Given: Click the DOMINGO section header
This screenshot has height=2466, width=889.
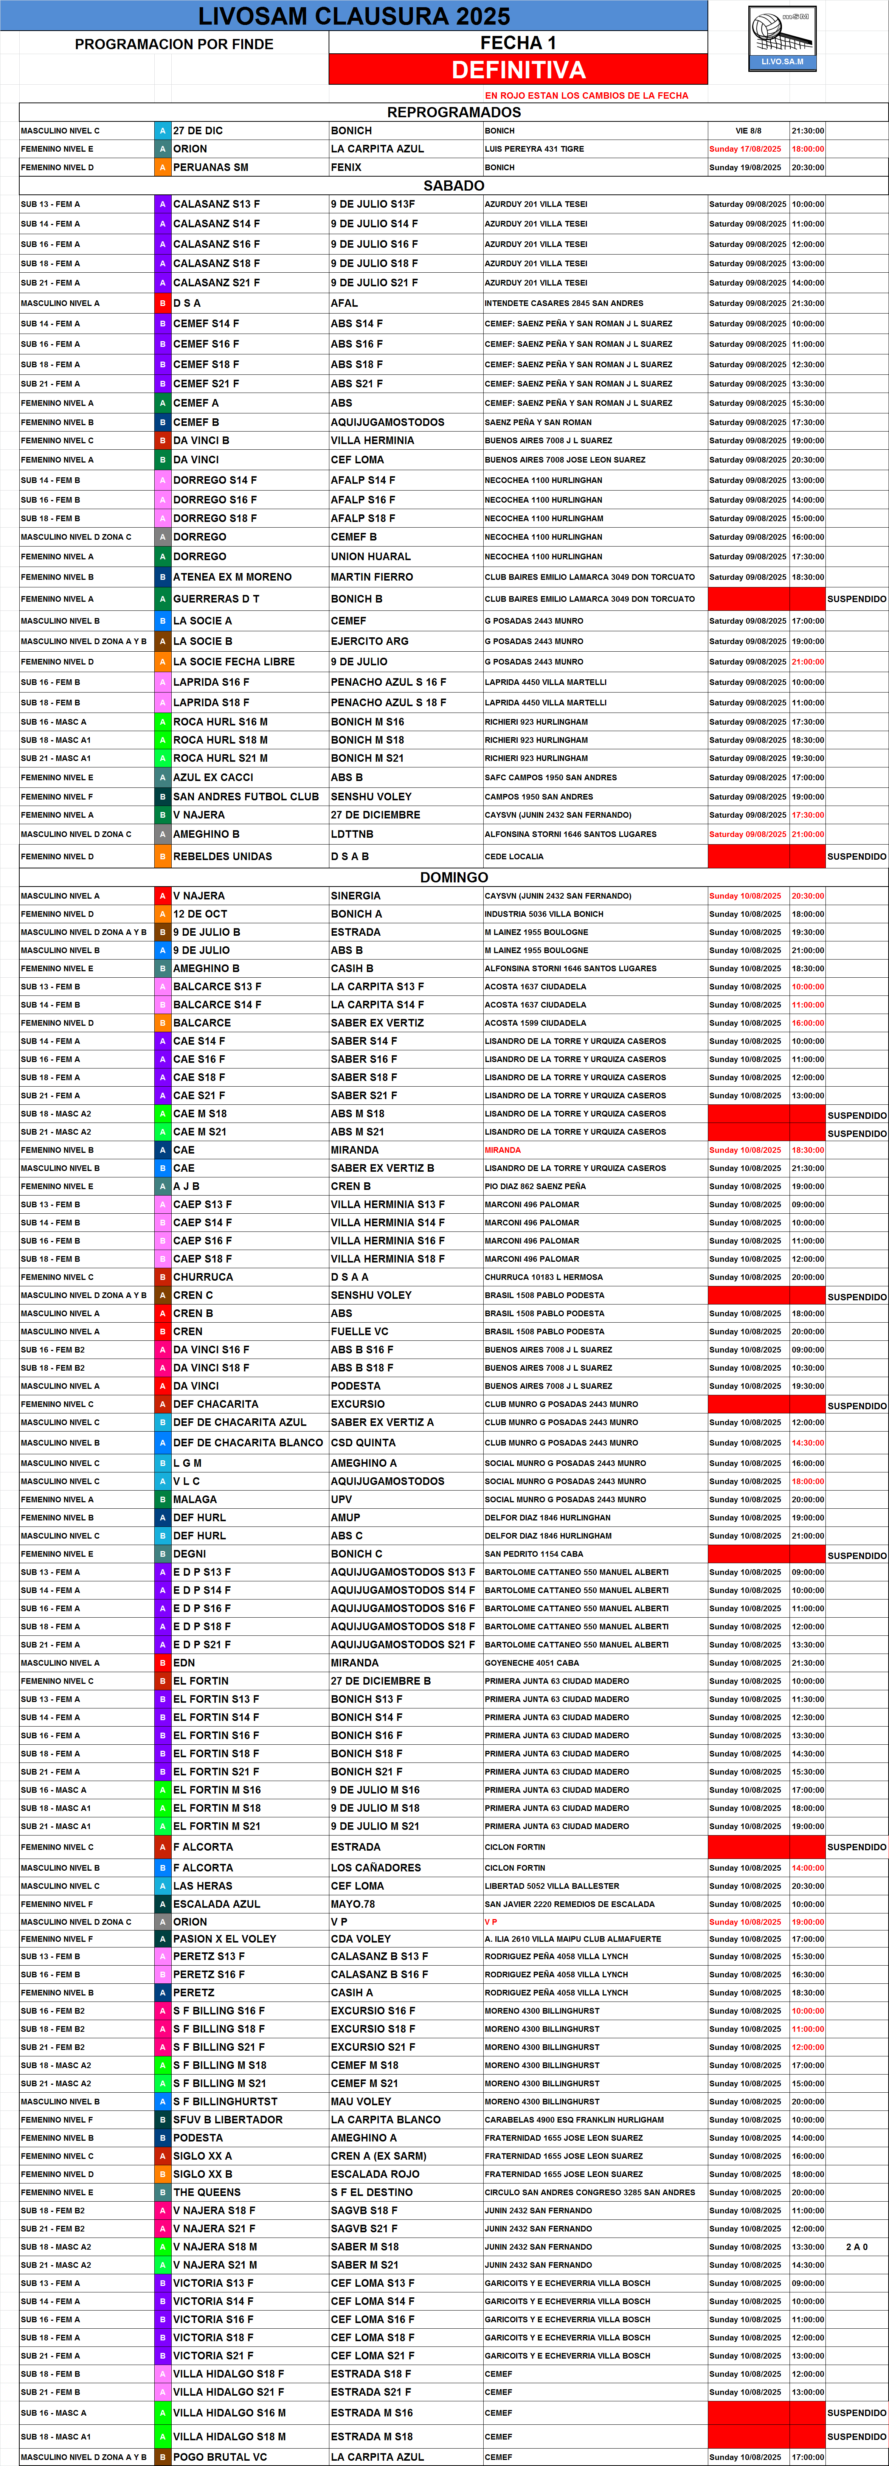Looking at the screenshot, I should click(x=454, y=877).
